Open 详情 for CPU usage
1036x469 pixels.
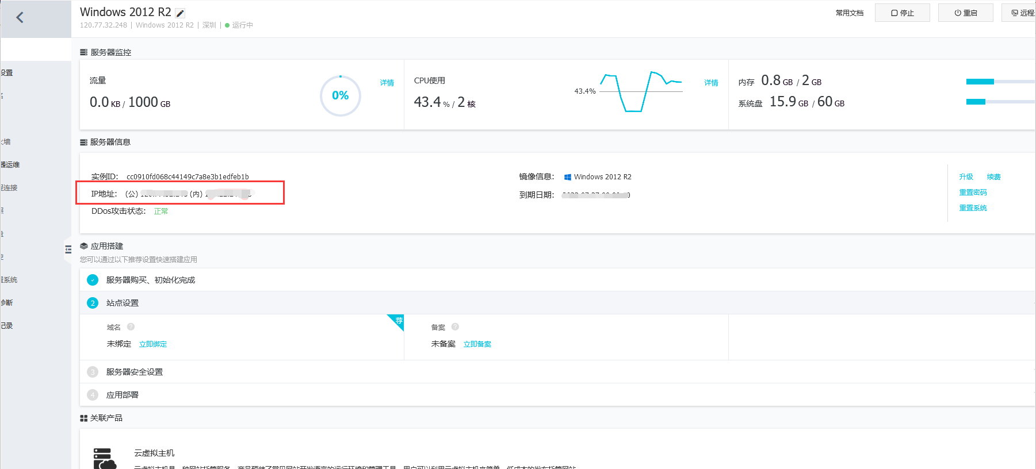coord(711,83)
